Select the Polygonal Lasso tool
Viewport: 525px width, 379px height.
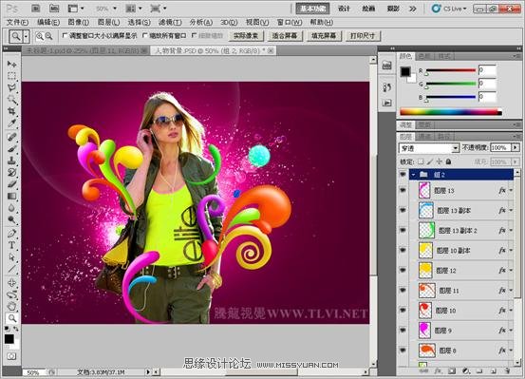(x=11, y=87)
